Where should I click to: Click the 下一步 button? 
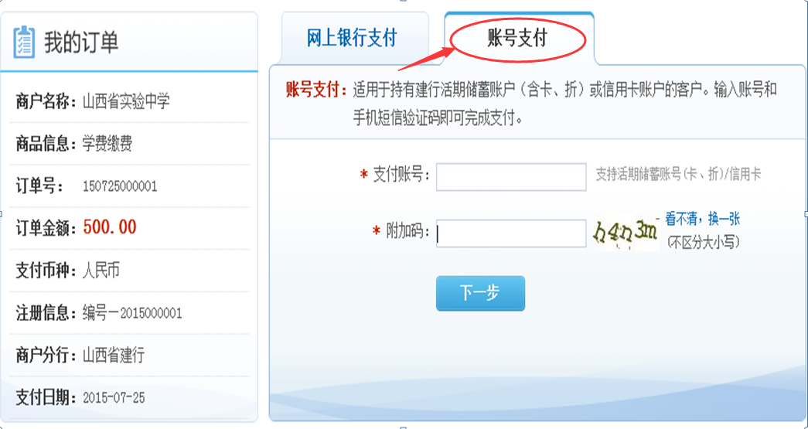tap(480, 293)
